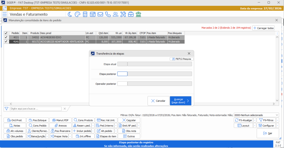Uncheck the row for pedido 4141
This screenshot has width=284, height=148.
[x=6, y=41]
